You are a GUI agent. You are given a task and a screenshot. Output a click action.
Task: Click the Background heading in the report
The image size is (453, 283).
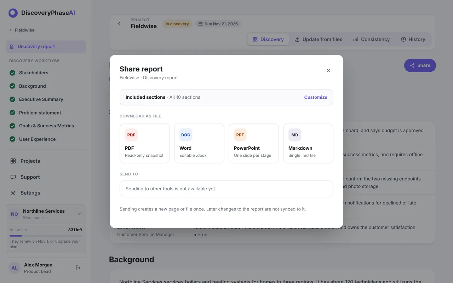click(x=132, y=260)
